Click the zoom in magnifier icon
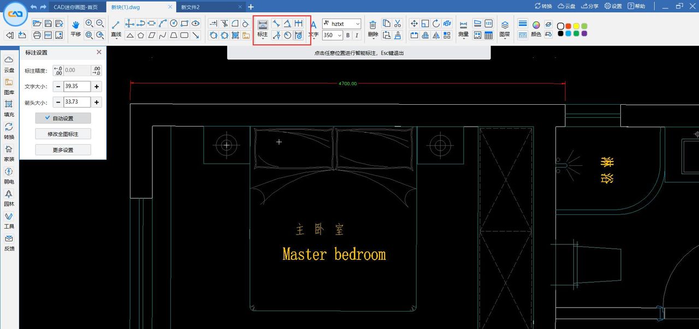The image size is (699, 329). 89,23
